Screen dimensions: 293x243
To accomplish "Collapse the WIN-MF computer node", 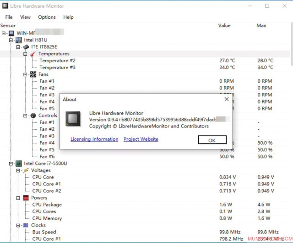I will 4,33.
